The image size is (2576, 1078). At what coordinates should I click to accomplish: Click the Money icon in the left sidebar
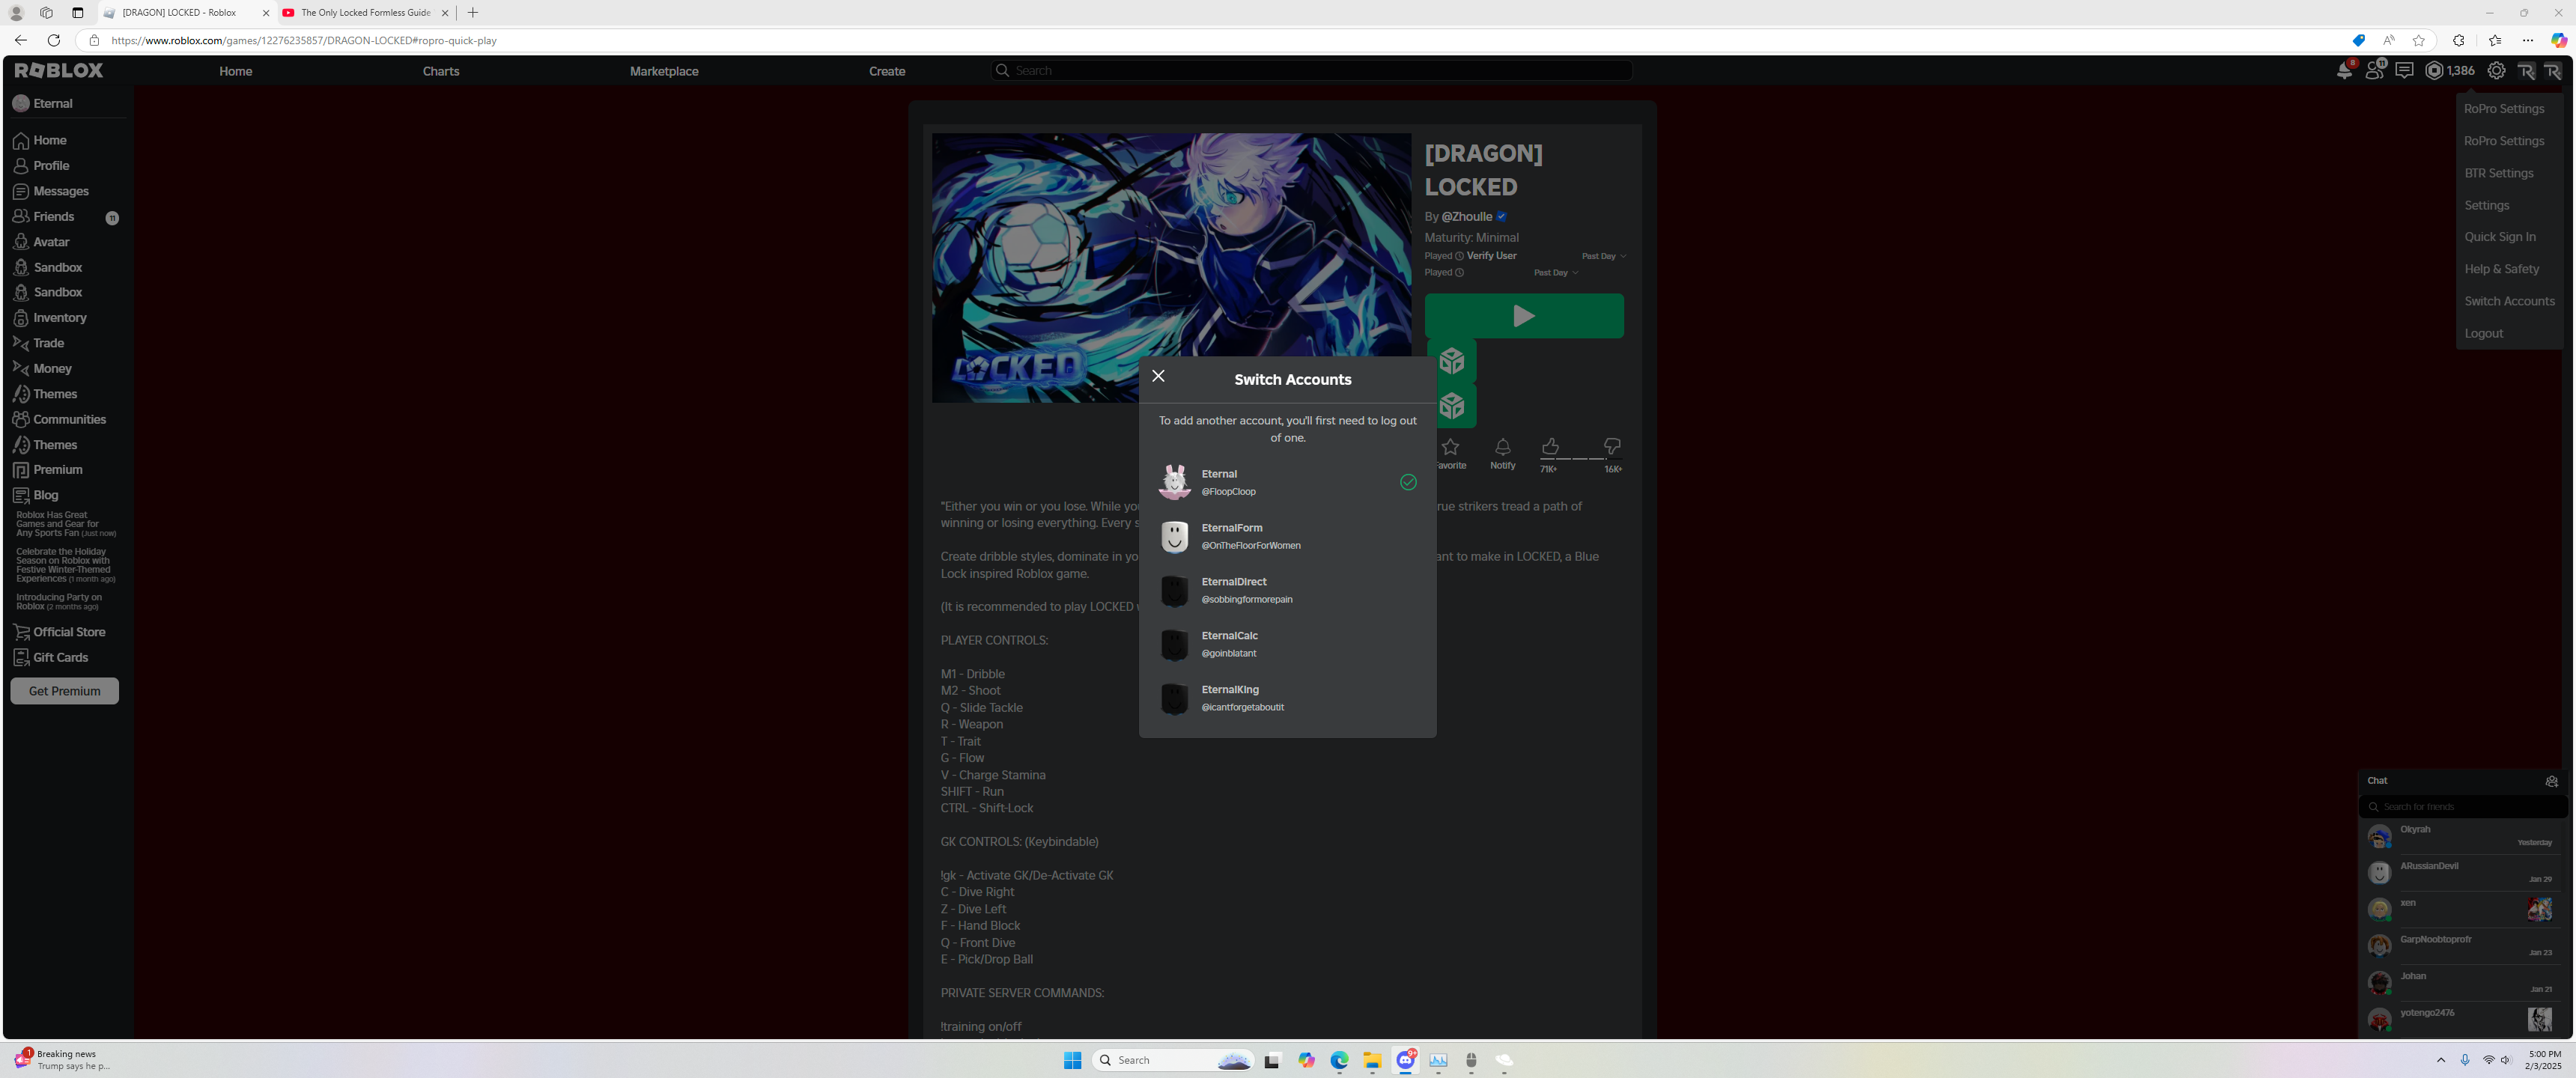[21, 368]
